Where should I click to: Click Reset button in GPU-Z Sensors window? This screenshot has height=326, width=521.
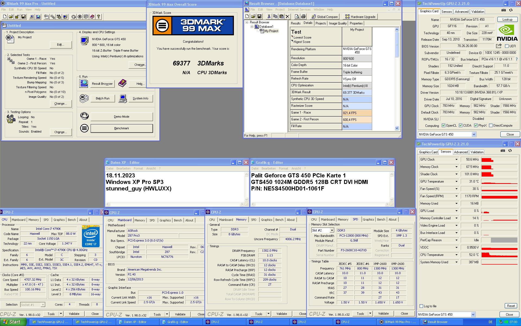coord(511,306)
